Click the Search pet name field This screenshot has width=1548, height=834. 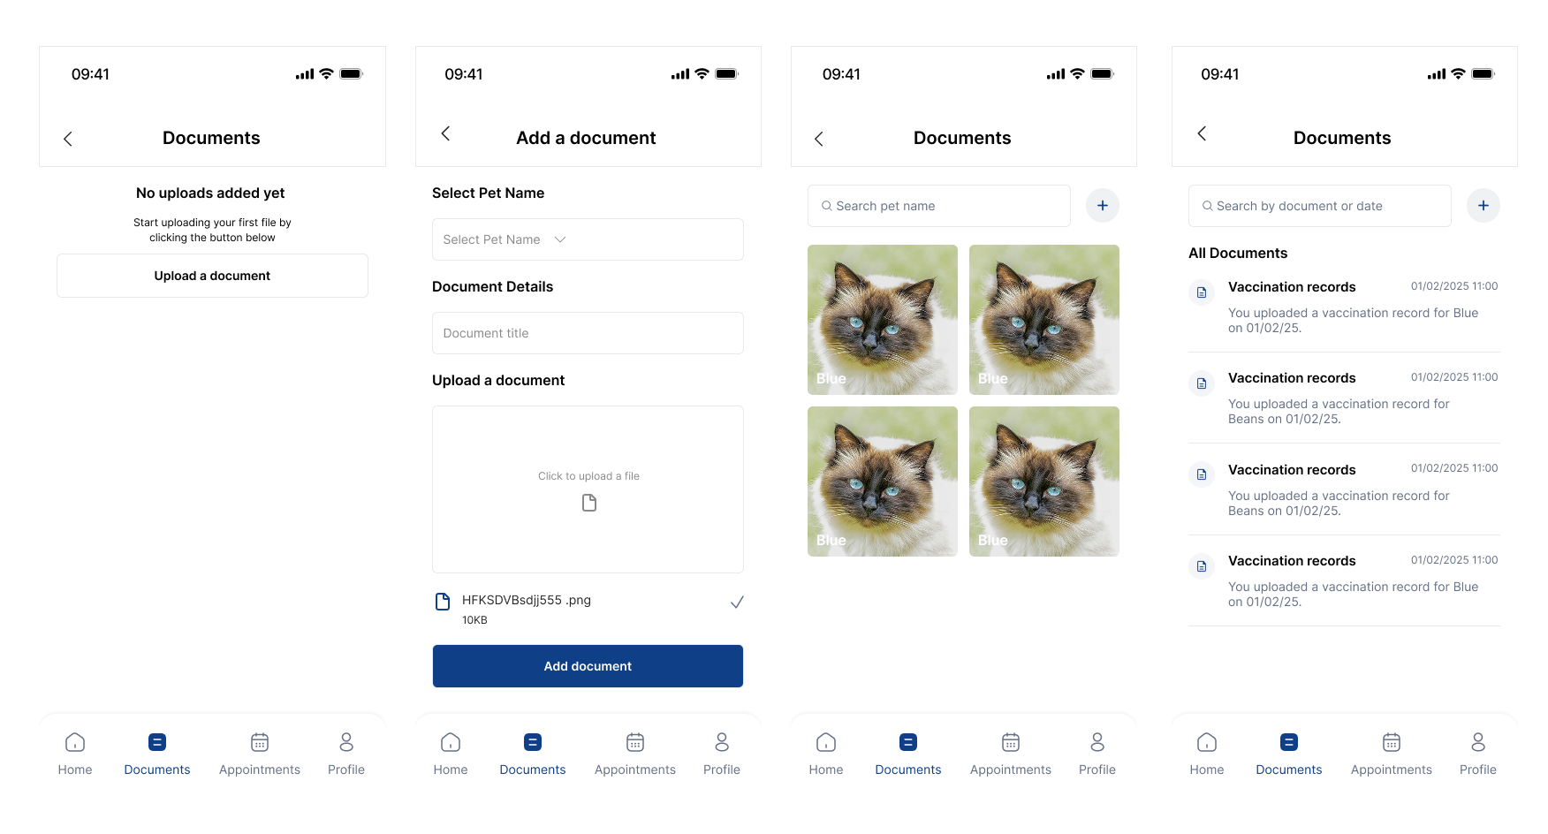click(938, 206)
